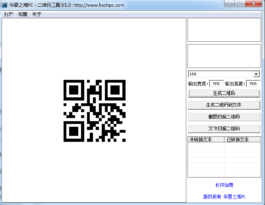Image resolution: width=265 pixels, height=205 pixels.
Task: Click the 截图扫描二维码 button
Action: pos(224,117)
